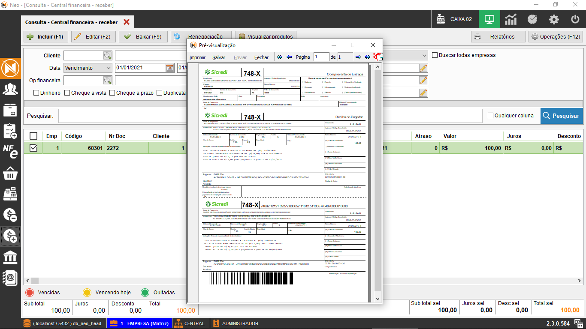Open dropdown left of Buscar todas empresas
Screen dimensions: 586x329
click(x=424, y=55)
